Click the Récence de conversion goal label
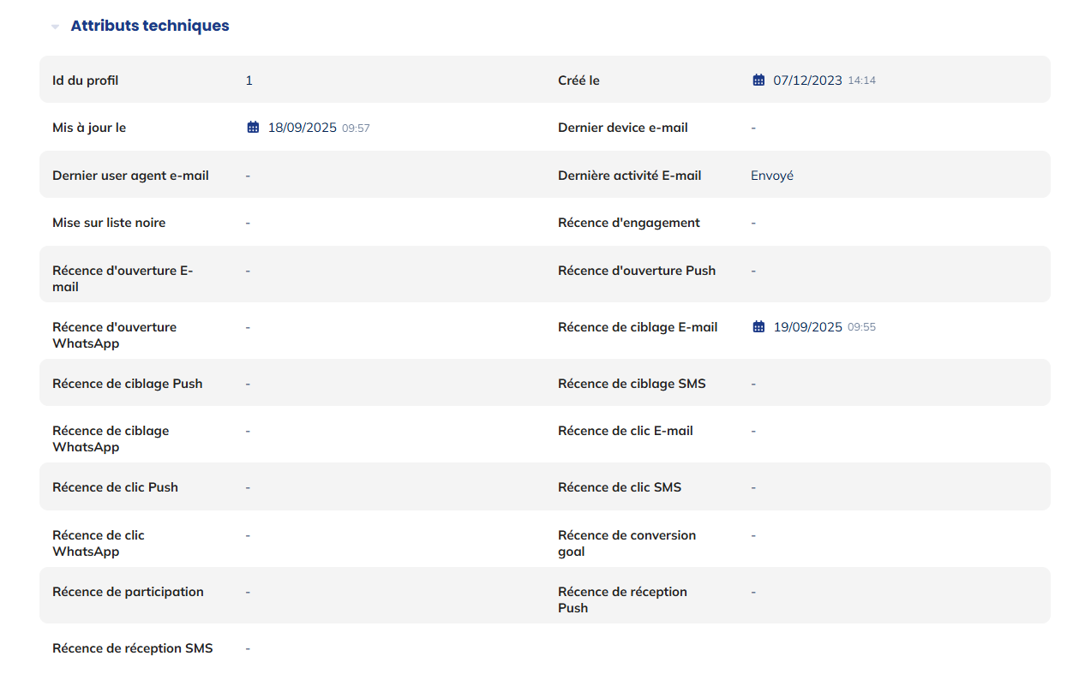The width and height of the screenshot is (1091, 698). tap(626, 543)
